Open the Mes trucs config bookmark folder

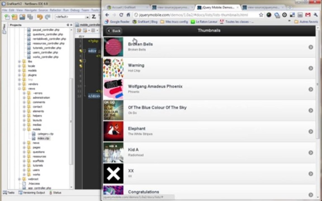coord(174,21)
